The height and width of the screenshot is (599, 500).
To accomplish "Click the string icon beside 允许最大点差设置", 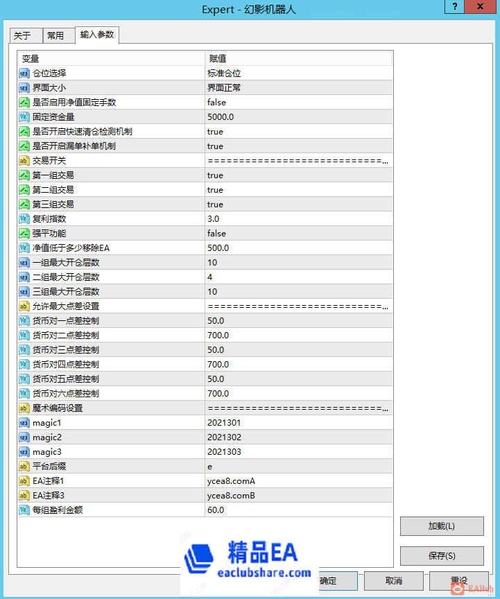I will click(x=24, y=306).
